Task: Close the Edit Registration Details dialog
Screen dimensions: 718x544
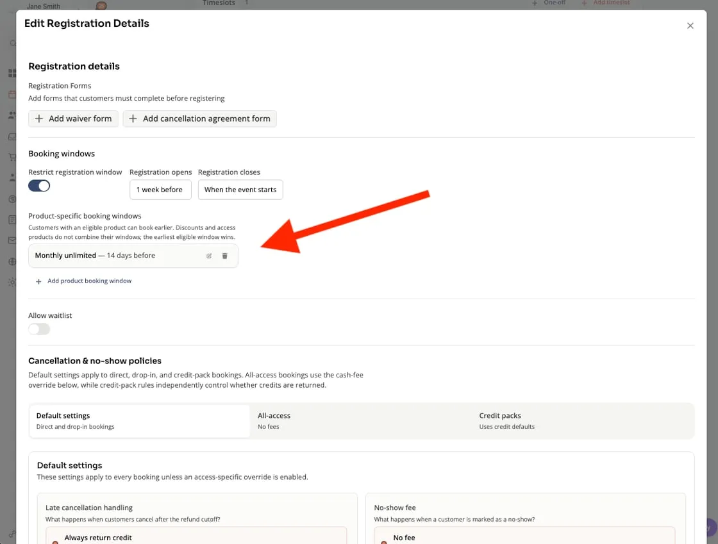Action: (690, 26)
